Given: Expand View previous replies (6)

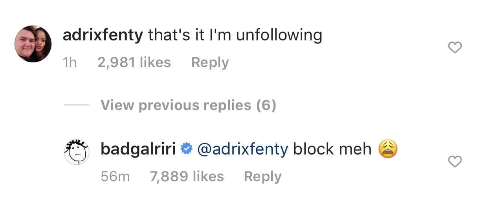Looking at the screenshot, I should point(188,105).
